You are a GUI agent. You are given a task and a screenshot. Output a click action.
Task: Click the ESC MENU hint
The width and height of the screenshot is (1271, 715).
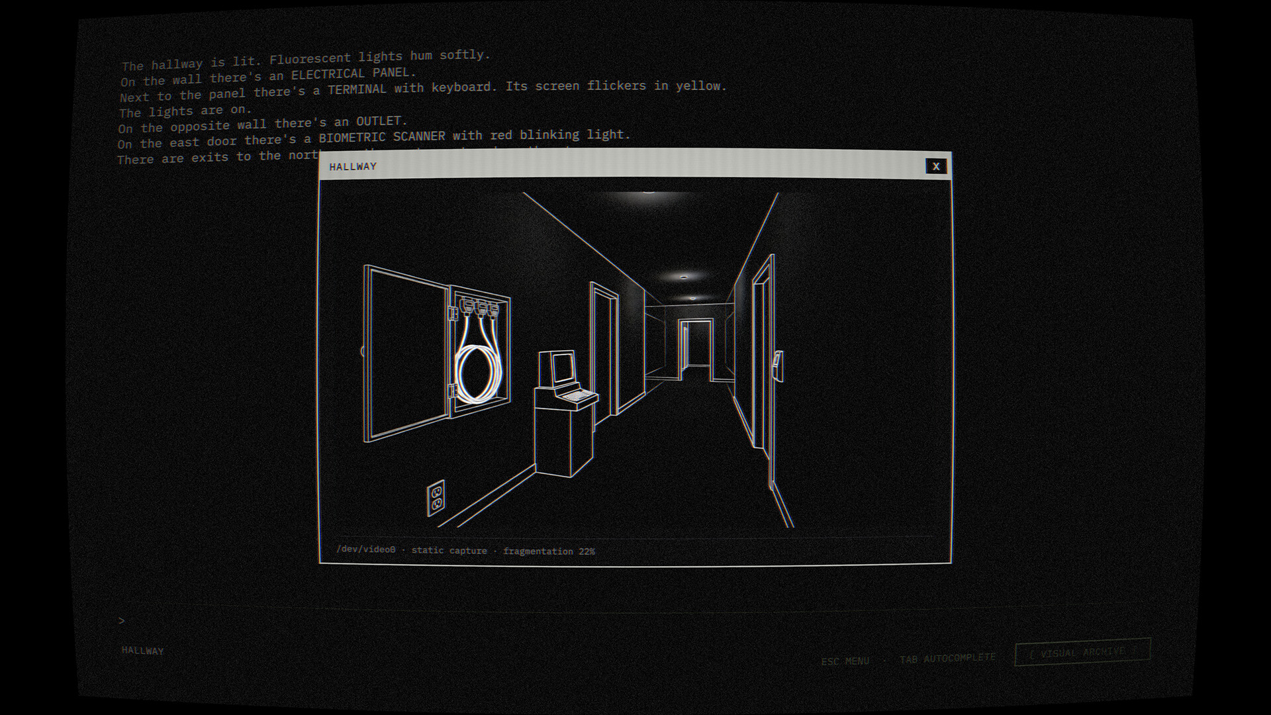click(x=845, y=661)
